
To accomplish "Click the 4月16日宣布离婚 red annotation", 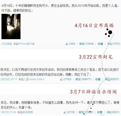I will coord(94,25).
